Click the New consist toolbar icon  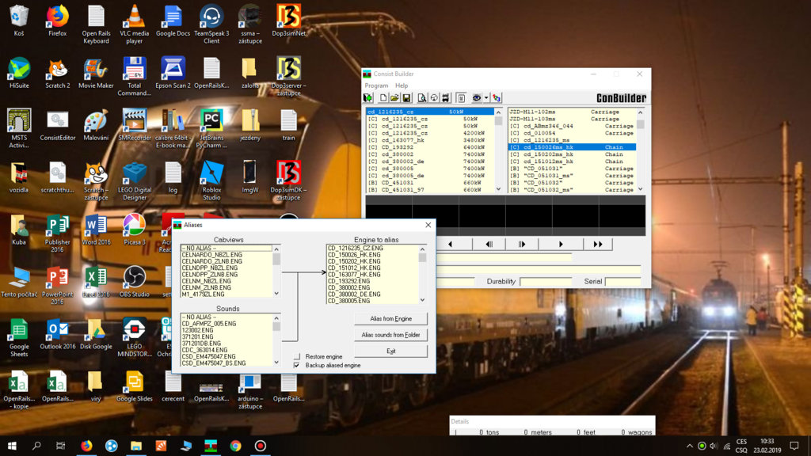(x=383, y=98)
